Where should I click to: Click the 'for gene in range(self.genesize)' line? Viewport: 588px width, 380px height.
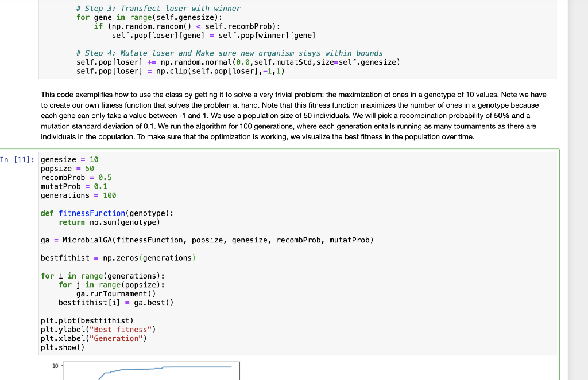(x=149, y=17)
